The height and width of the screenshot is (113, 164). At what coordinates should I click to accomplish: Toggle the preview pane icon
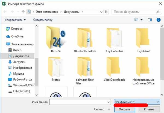click(150, 20)
